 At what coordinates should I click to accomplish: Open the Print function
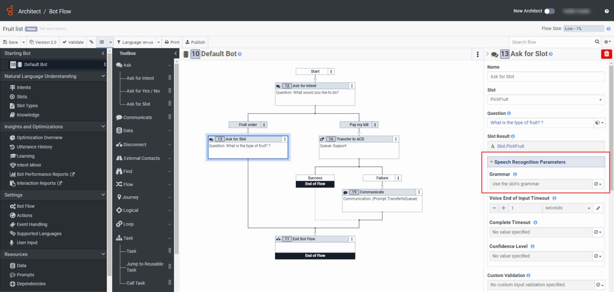172,42
